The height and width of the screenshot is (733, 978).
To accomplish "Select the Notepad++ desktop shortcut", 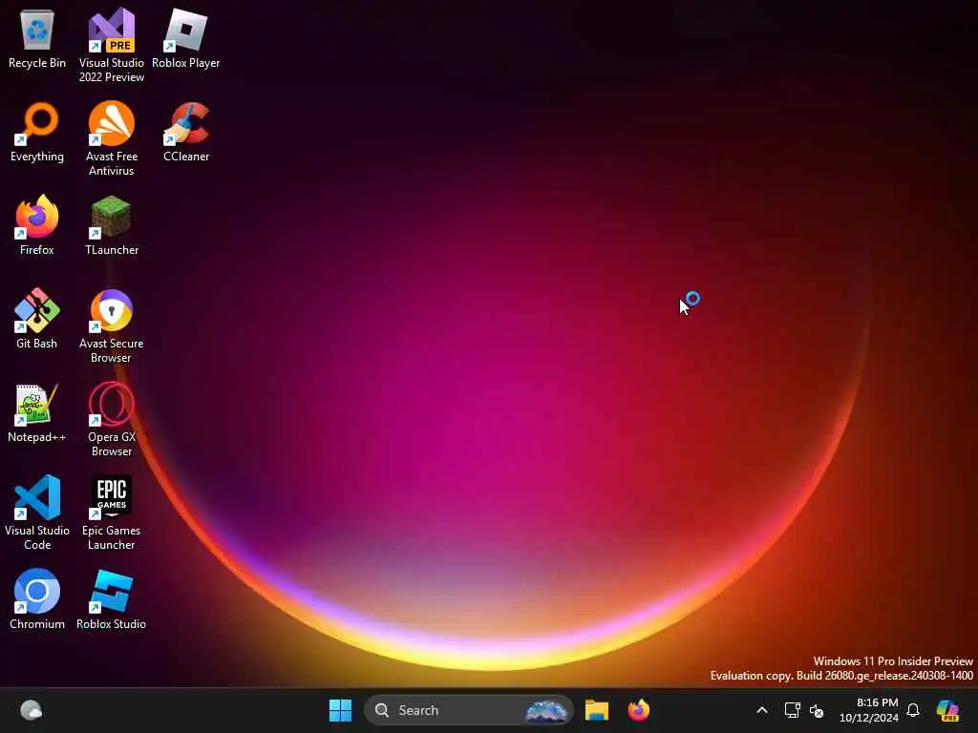I will (37, 412).
